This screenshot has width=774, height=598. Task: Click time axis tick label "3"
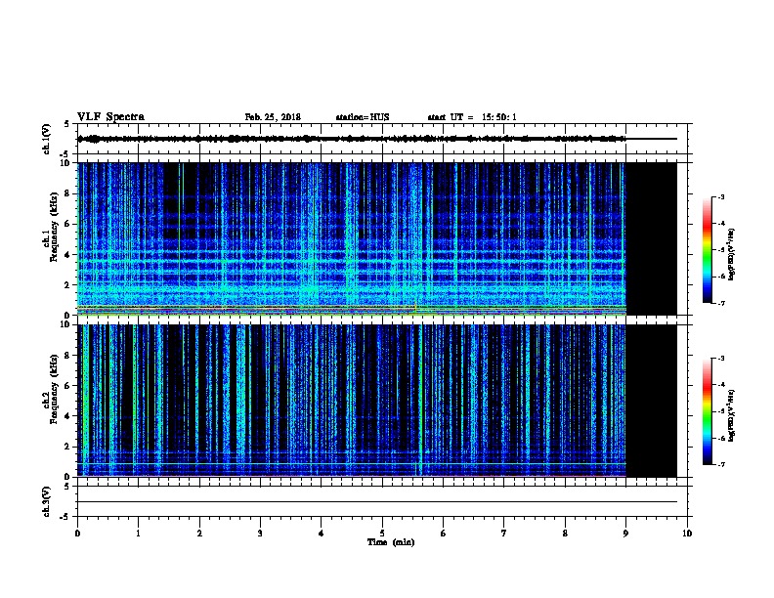pyautogui.click(x=260, y=533)
